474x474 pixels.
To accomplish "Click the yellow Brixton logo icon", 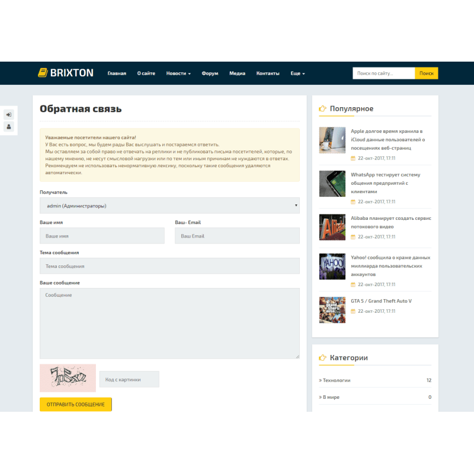I will point(44,73).
